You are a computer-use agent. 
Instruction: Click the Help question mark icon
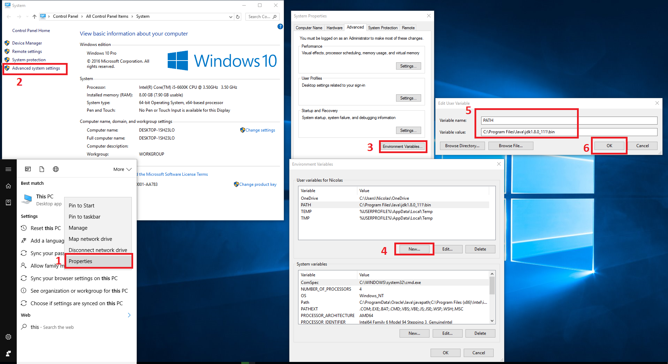point(280,26)
